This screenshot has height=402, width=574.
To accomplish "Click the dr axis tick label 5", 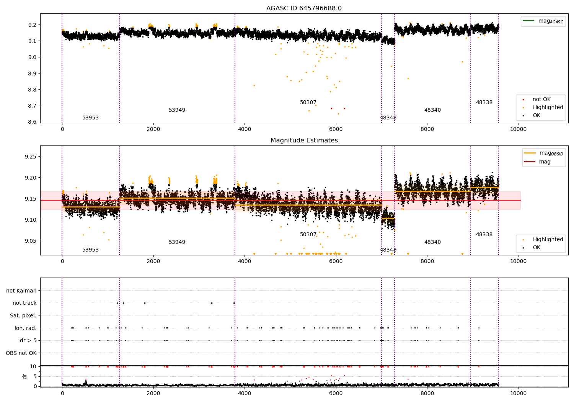I will (x=35, y=376).
